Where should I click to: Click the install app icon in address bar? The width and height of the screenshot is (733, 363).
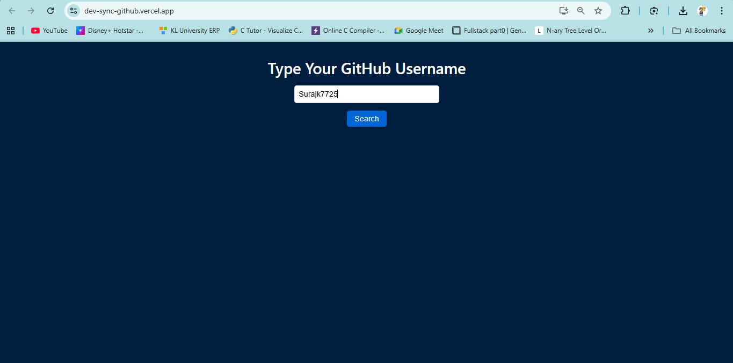(x=563, y=11)
